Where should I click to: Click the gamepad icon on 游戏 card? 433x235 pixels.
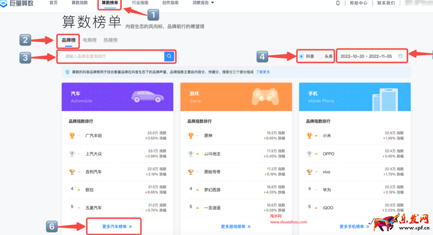[x=265, y=97]
